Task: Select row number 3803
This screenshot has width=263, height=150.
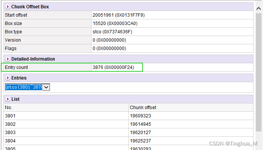Action: (10, 133)
